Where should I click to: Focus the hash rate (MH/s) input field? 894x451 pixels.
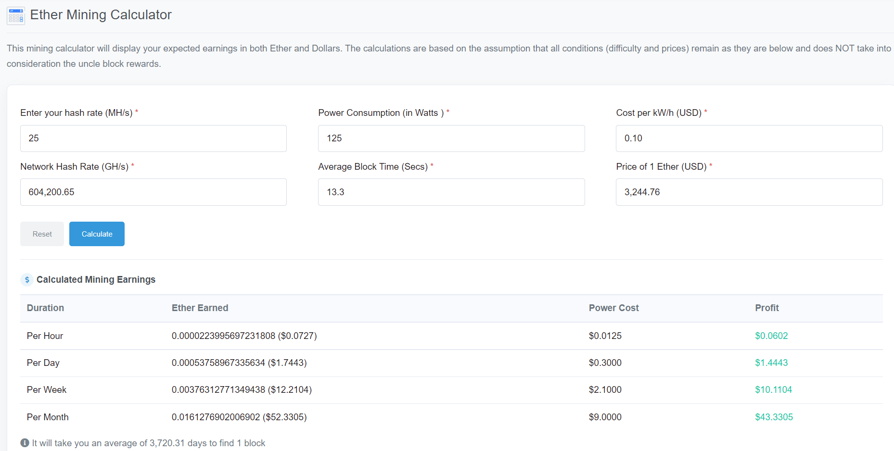[x=153, y=138]
